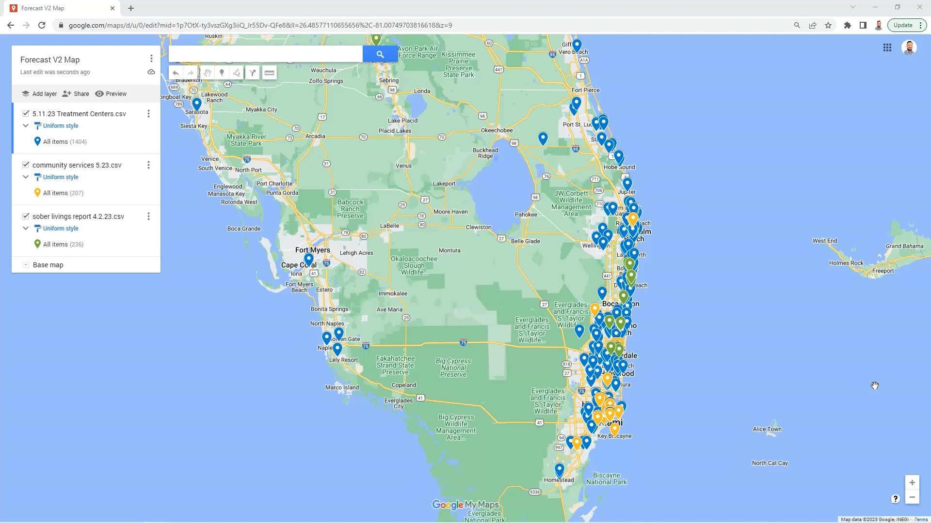Viewport: 931px width, 523px height.
Task: Open the map help question mark
Action: pos(896,499)
